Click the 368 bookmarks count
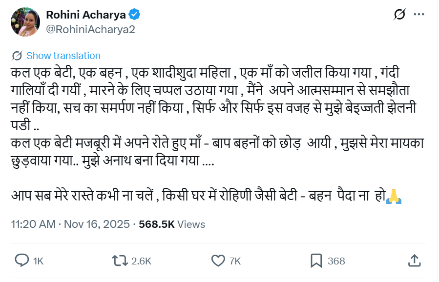439x282 pixels. 336,261
